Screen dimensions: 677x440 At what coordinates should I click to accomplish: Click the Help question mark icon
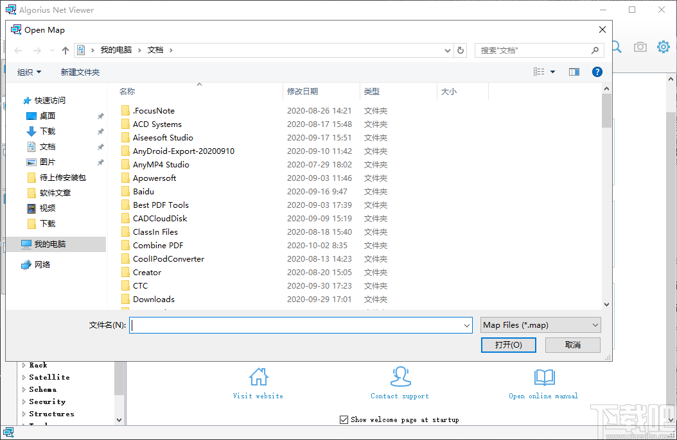coord(597,71)
